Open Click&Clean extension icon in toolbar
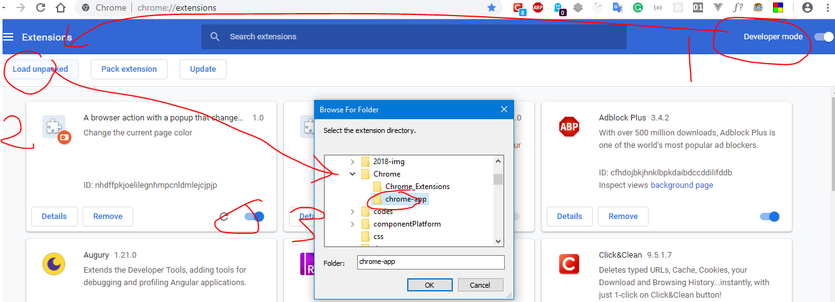The image size is (835, 302). tap(519, 8)
